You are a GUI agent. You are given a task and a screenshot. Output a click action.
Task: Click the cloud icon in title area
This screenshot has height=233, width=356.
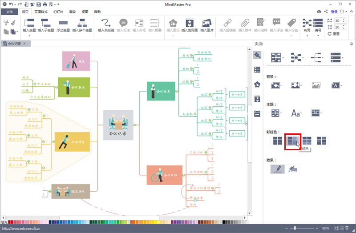(319, 12)
